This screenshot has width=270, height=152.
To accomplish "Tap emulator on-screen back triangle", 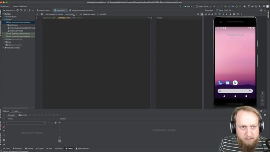I will click(224, 96).
